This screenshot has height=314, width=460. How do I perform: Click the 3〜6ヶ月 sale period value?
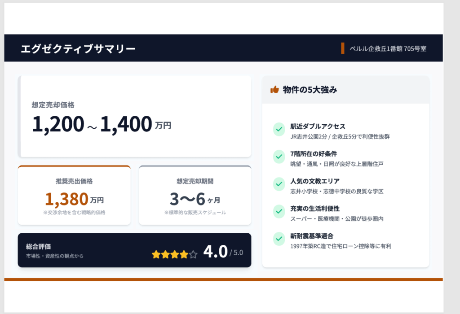tap(195, 199)
